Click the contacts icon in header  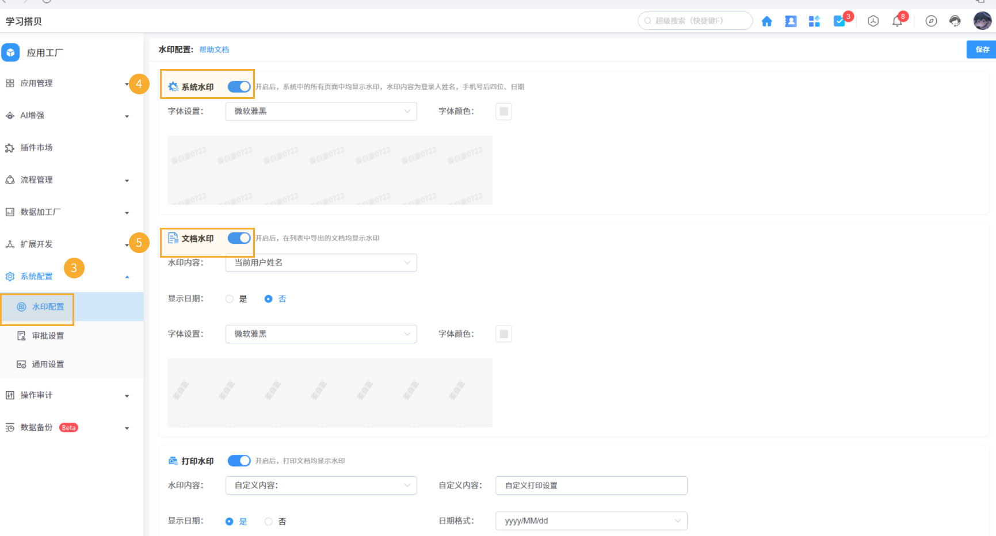(x=791, y=21)
